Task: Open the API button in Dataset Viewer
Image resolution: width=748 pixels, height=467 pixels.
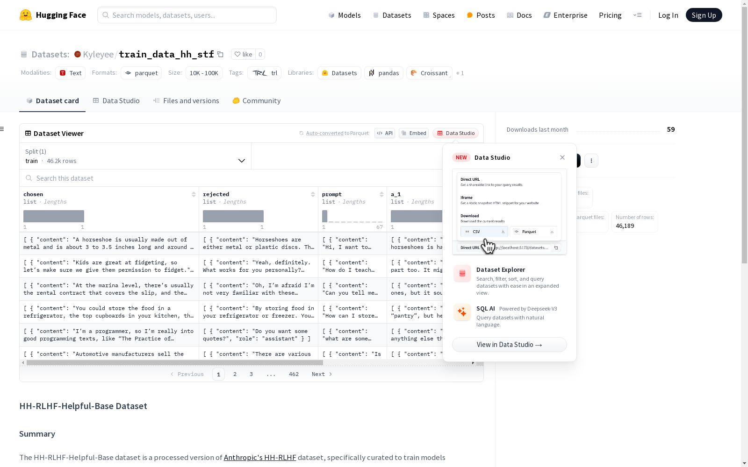Action: tap(385, 133)
